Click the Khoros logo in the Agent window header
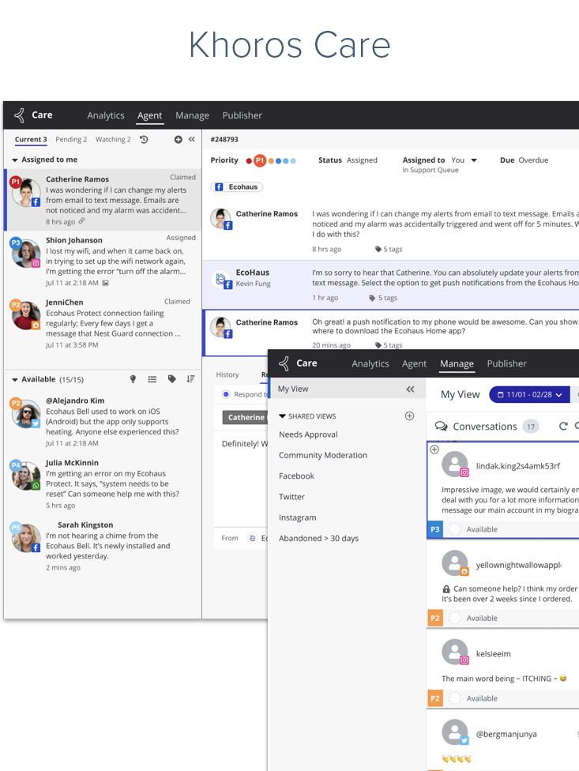Screen dimensions: 579x771 pyautogui.click(x=20, y=115)
